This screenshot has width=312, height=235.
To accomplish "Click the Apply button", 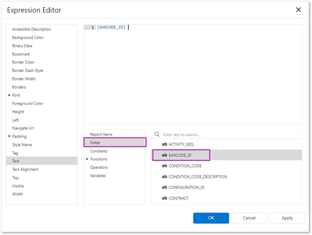I will tap(287, 218).
